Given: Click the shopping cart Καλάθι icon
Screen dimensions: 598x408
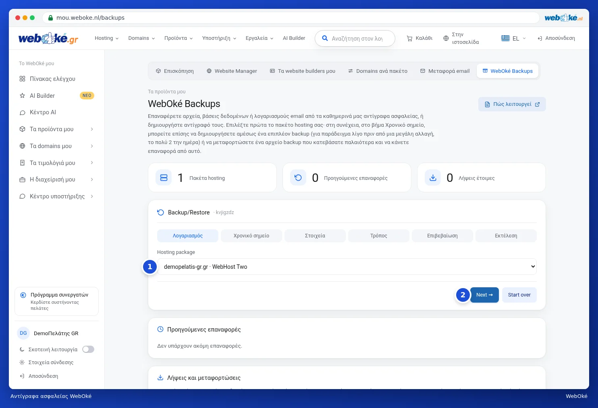Looking at the screenshot, I should (409, 39).
